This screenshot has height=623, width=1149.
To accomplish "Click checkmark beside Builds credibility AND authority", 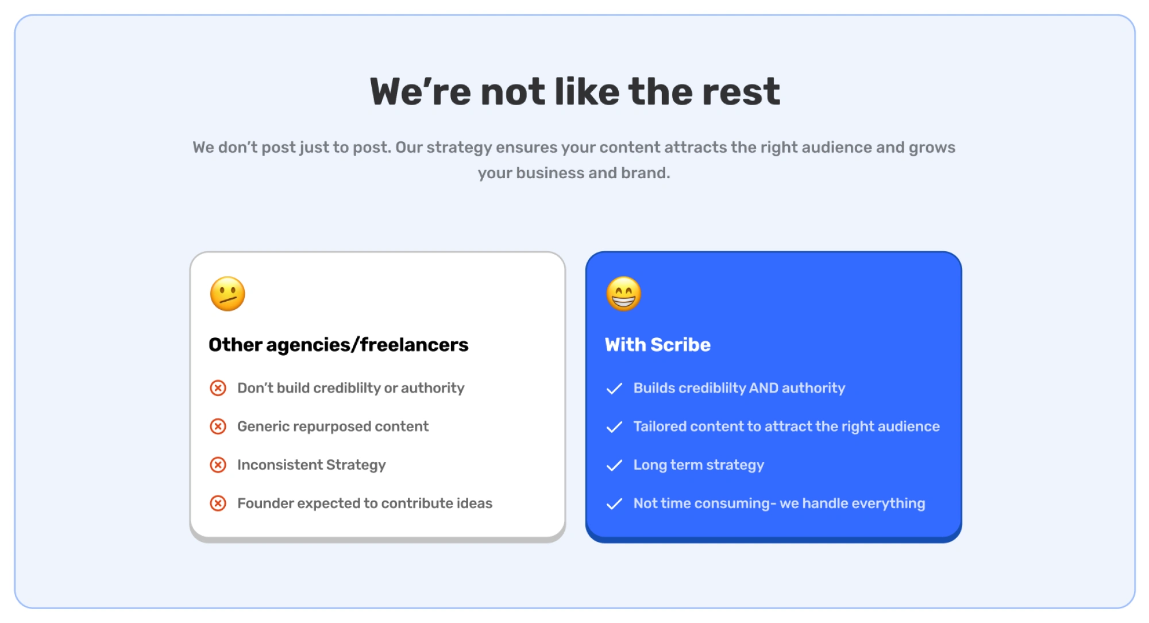I will pyautogui.click(x=614, y=389).
